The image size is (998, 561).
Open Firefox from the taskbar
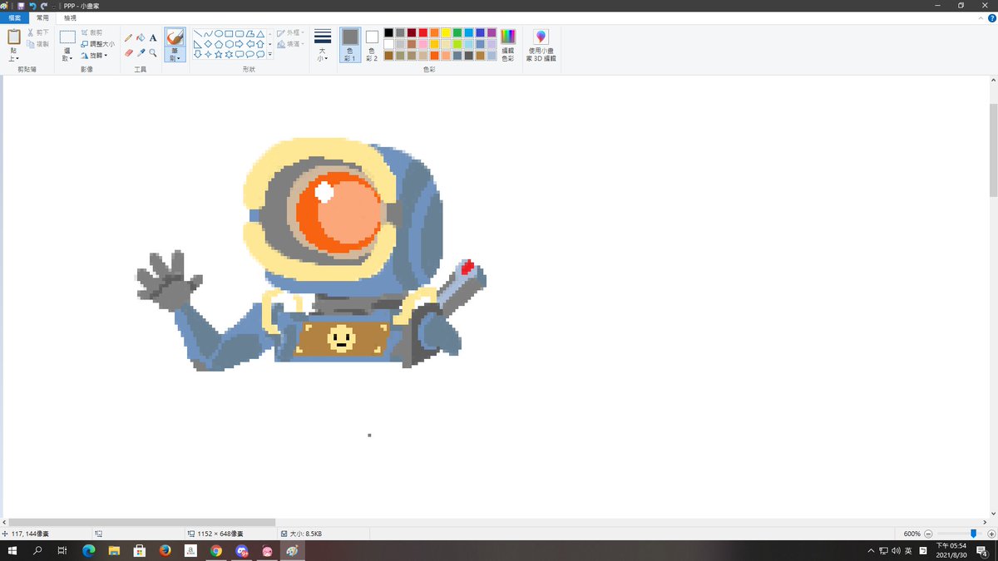[x=165, y=551]
